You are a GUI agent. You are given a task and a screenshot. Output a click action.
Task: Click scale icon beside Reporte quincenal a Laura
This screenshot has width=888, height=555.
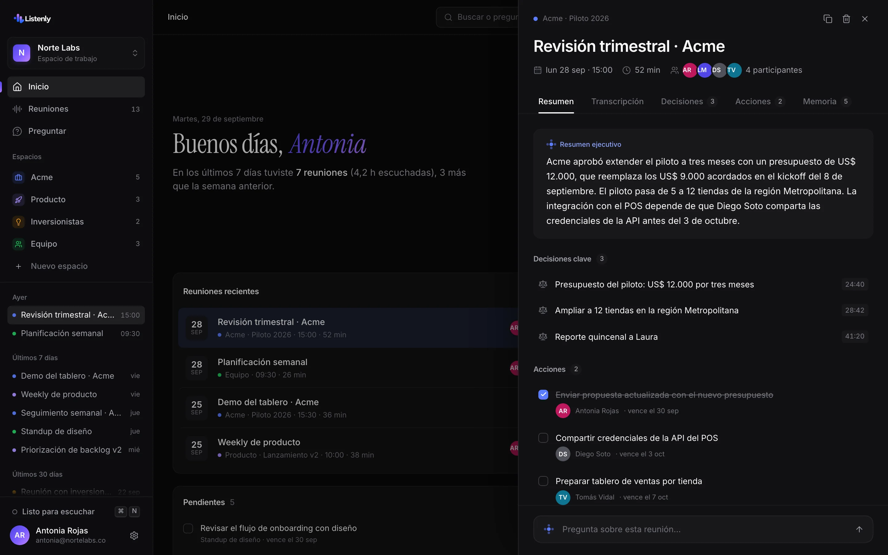[x=543, y=337]
